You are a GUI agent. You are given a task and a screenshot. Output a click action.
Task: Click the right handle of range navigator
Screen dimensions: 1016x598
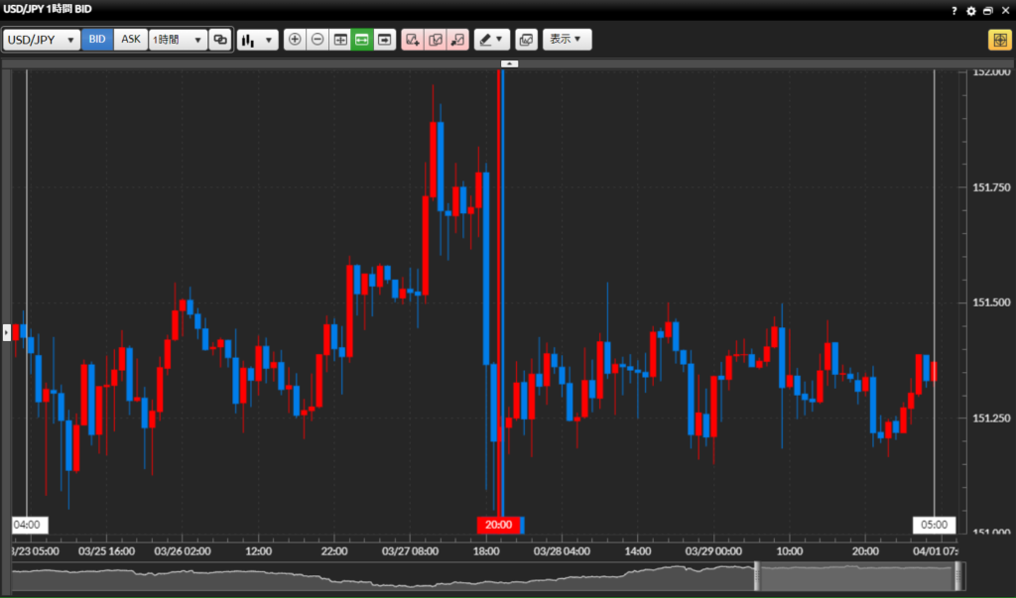click(958, 576)
